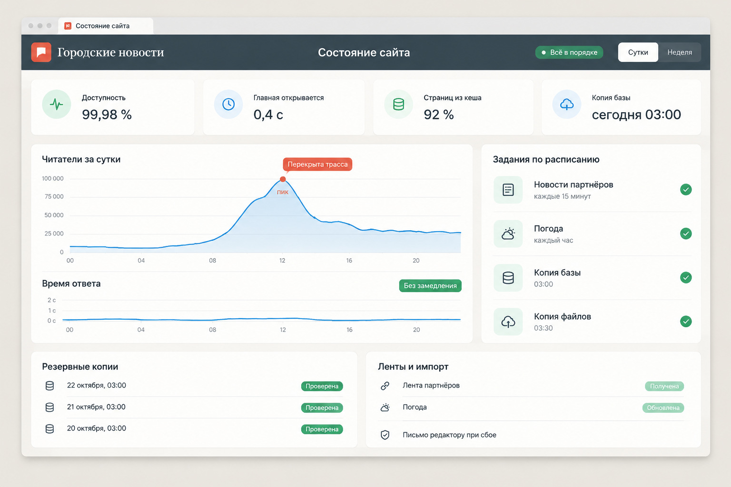Click the Читатели за сутки chart heading
The height and width of the screenshot is (487, 731).
point(81,159)
